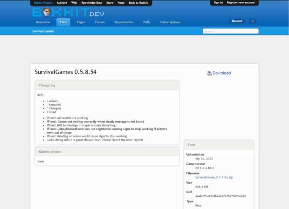This screenshot has width=289, height=209.
Task: Open the Wiki top menu item
Action: point(74,3)
